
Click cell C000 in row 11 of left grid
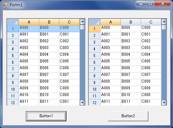pos(69,96)
